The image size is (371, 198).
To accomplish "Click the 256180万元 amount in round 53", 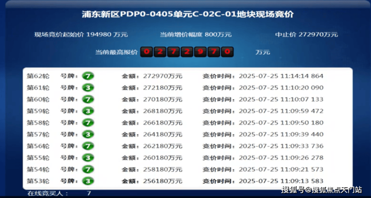I will click(x=162, y=181).
